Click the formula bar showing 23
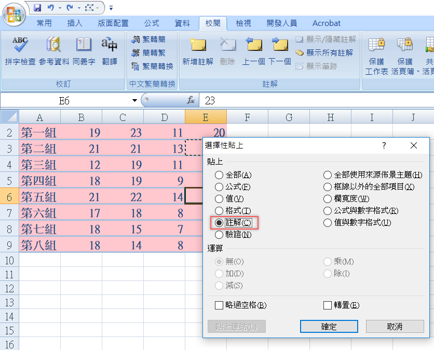The height and width of the screenshot is (350, 434). point(316,100)
